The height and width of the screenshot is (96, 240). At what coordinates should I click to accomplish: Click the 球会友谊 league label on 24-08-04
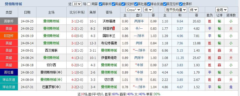(9, 80)
